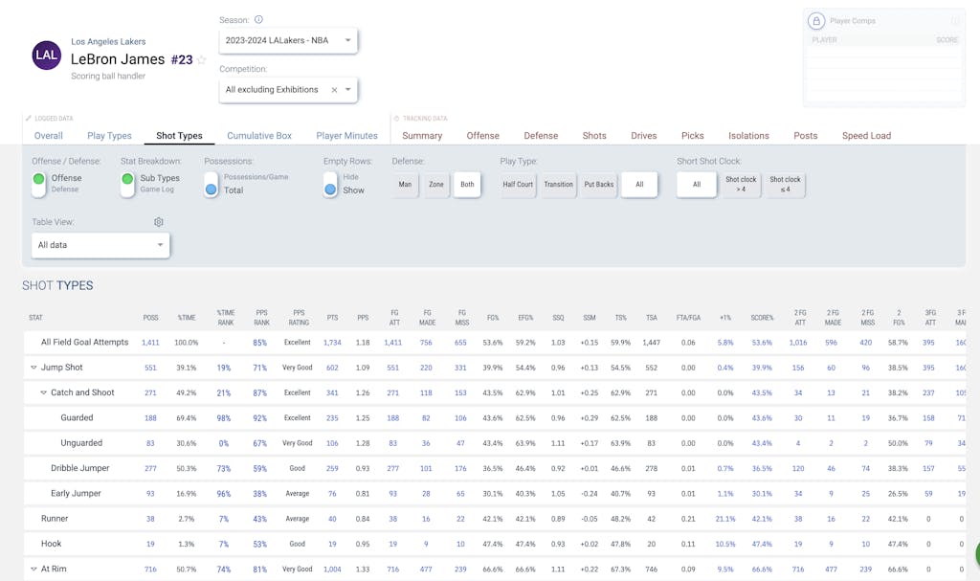
Task: Click Dribble Jumper PPS RANK 59%
Action: point(260,468)
